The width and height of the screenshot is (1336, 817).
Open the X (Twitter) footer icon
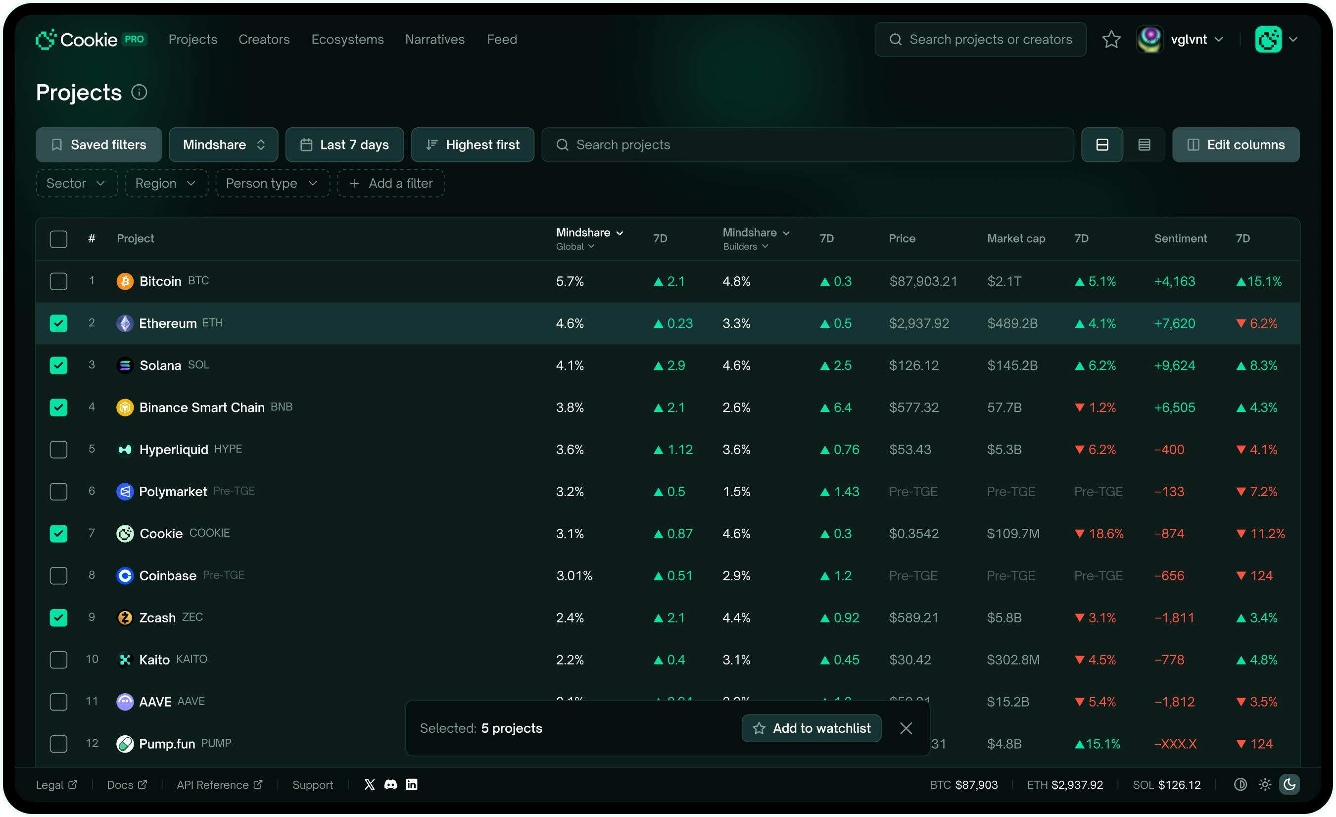click(x=369, y=784)
